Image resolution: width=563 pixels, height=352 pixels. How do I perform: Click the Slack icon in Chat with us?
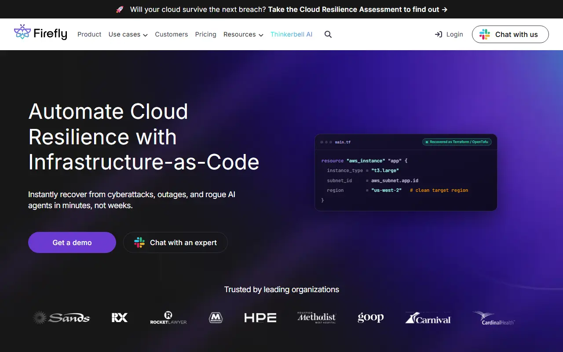point(485,34)
